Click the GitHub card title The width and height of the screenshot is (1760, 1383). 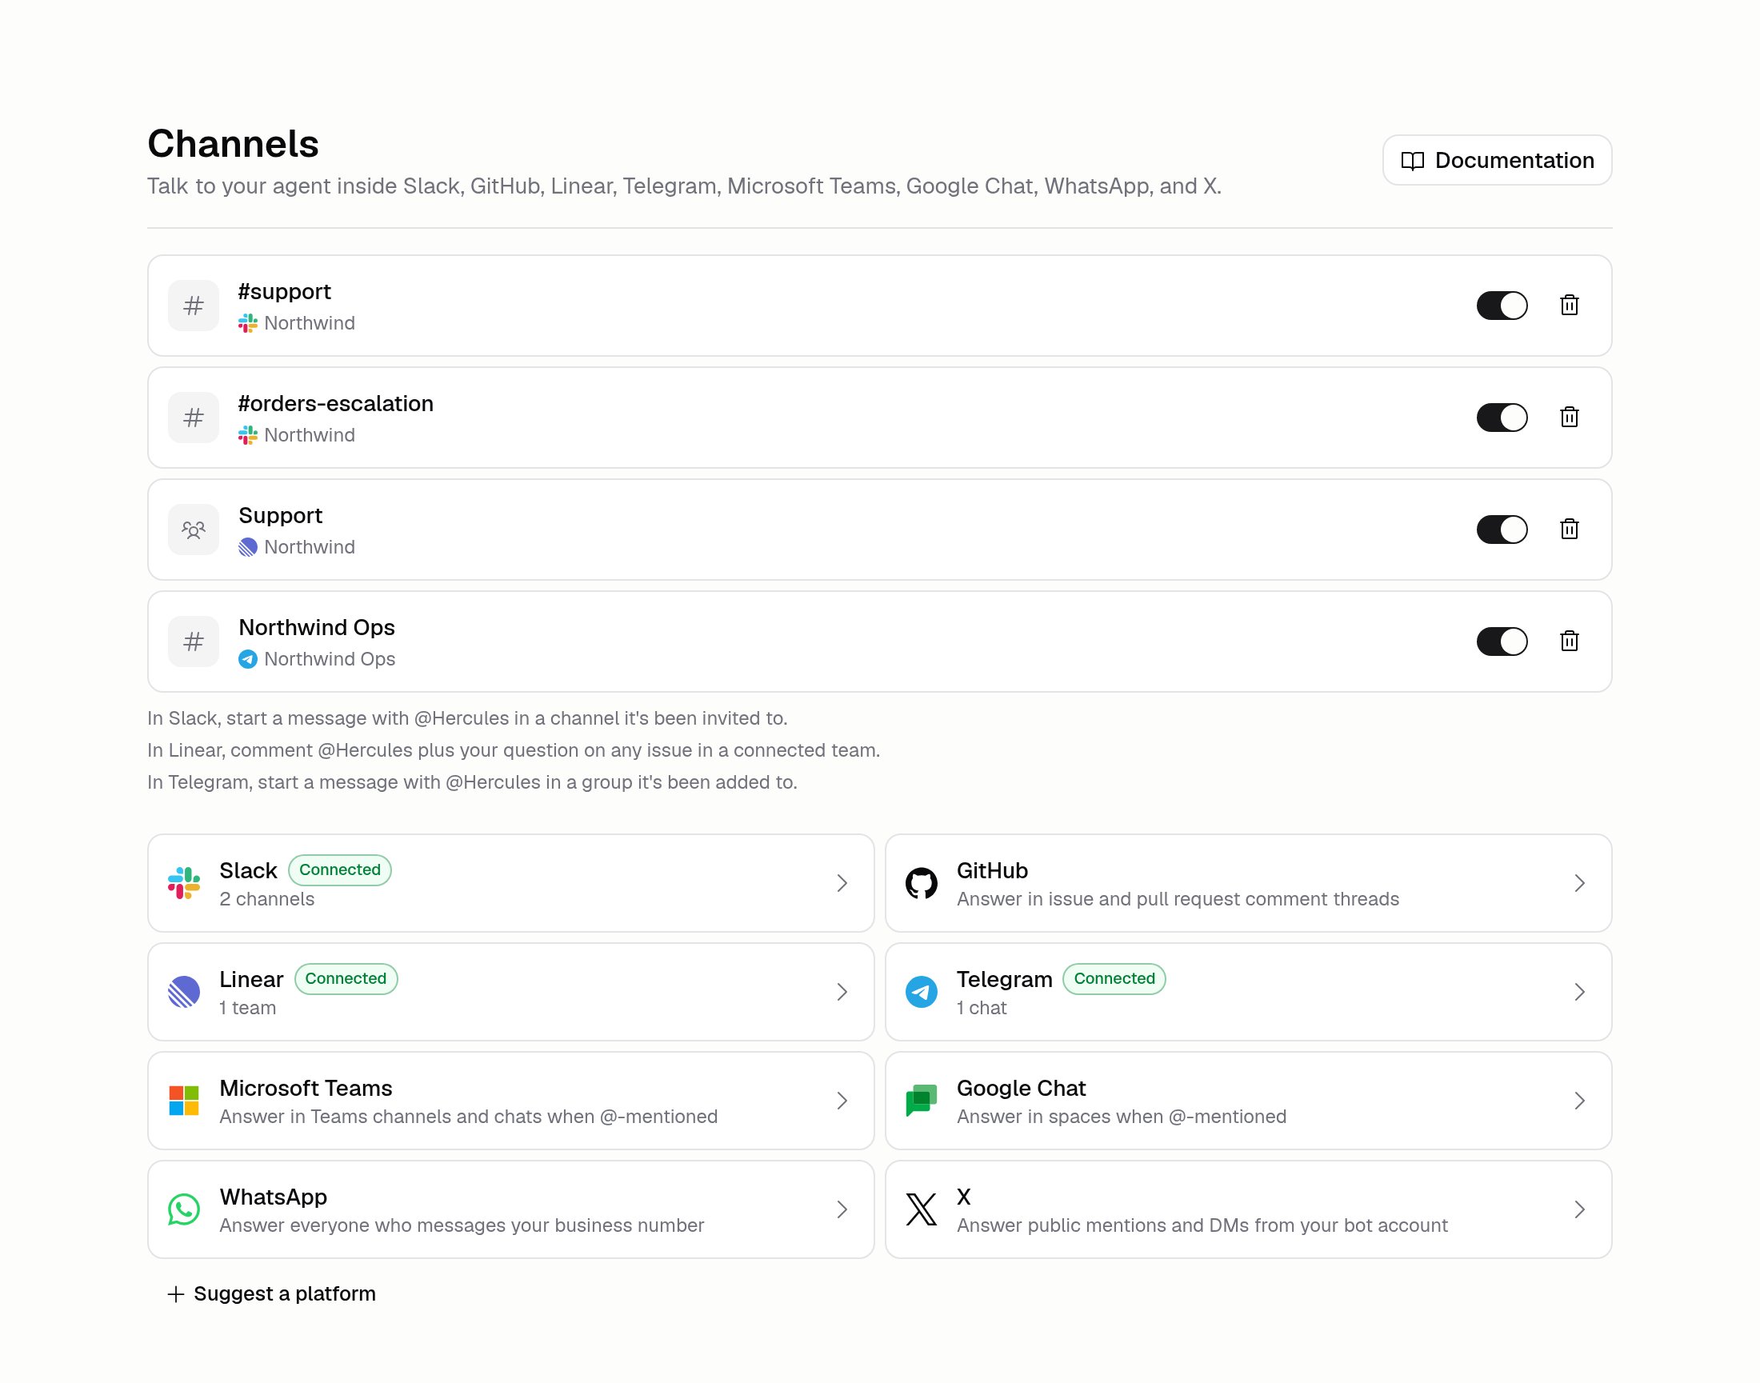click(x=992, y=870)
